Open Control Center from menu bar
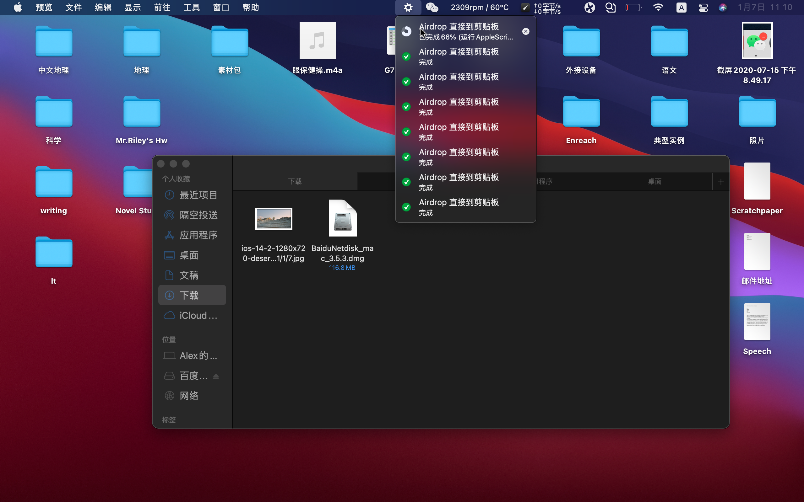Image resolution: width=804 pixels, height=502 pixels. point(703,7)
